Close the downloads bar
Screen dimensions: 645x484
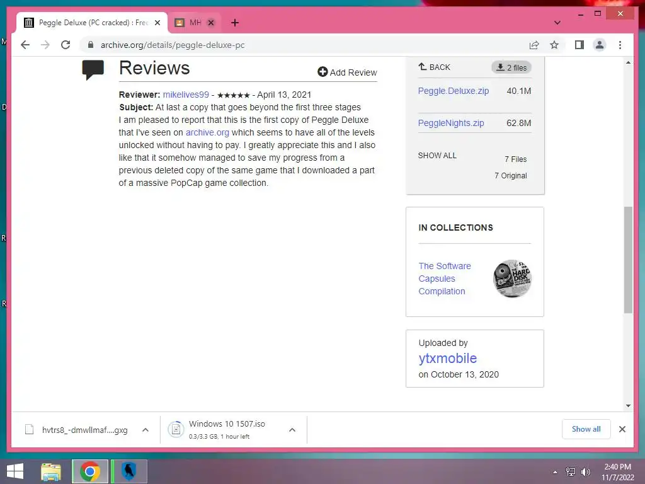(622, 429)
